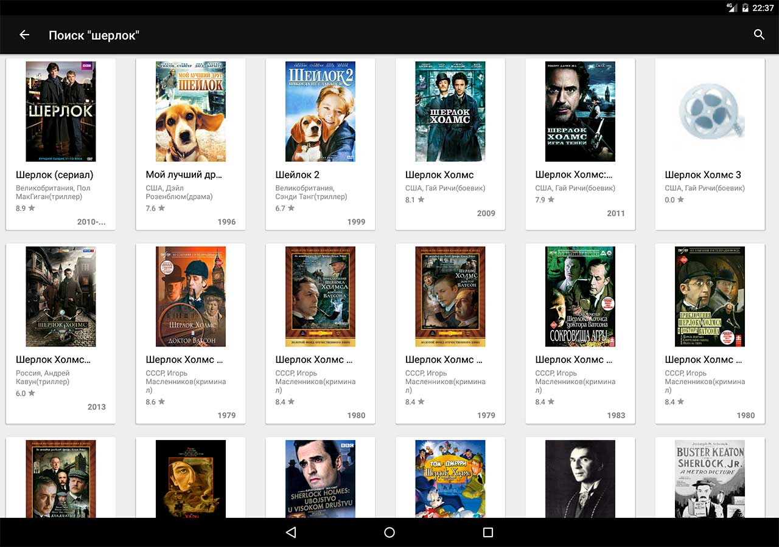Tap 'Россия, Андрей Кавун(триллер)' description
779x547 pixels.
pos(43,377)
